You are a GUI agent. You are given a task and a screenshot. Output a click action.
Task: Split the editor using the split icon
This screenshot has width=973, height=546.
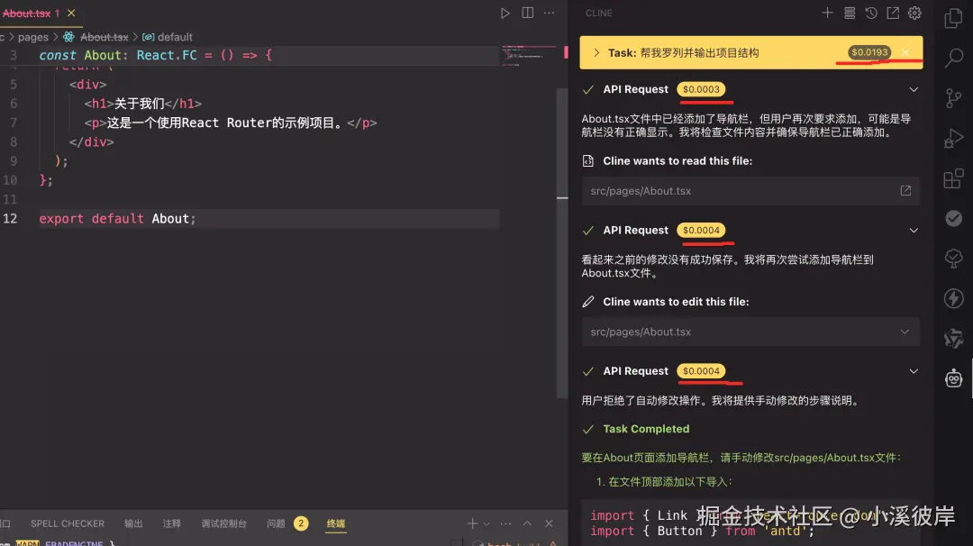(527, 12)
